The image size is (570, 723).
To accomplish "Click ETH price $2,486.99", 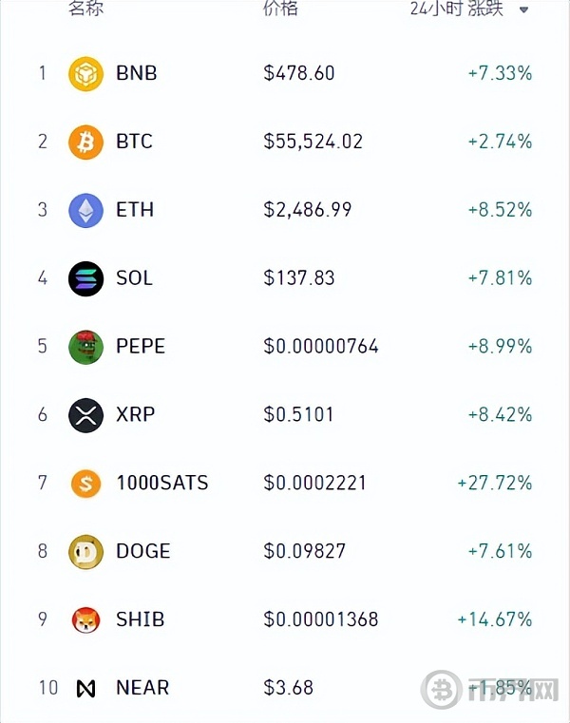I will (x=308, y=210).
